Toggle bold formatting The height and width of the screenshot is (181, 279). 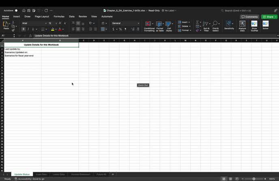[24, 29]
